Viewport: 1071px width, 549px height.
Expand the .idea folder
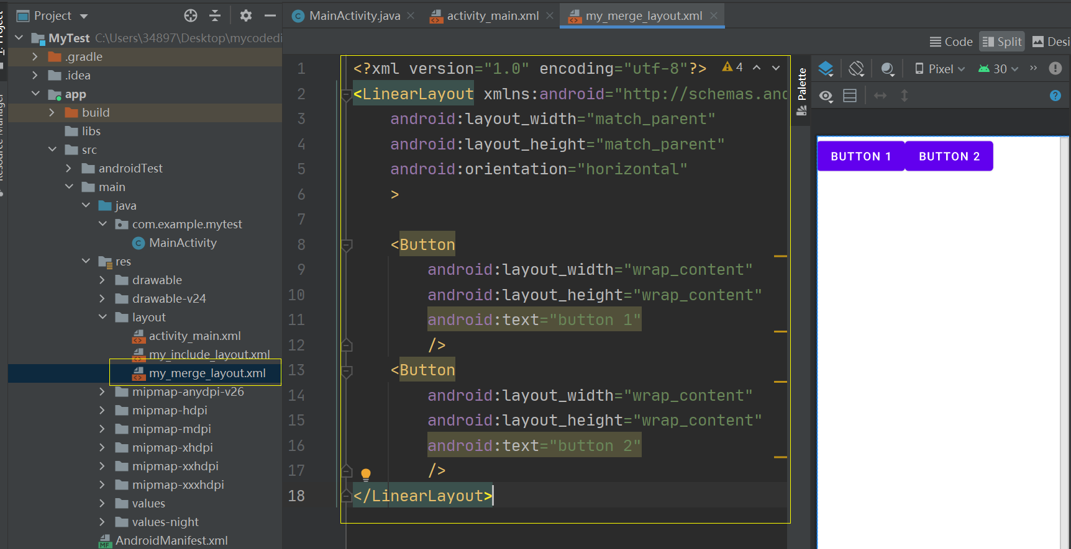coord(35,75)
